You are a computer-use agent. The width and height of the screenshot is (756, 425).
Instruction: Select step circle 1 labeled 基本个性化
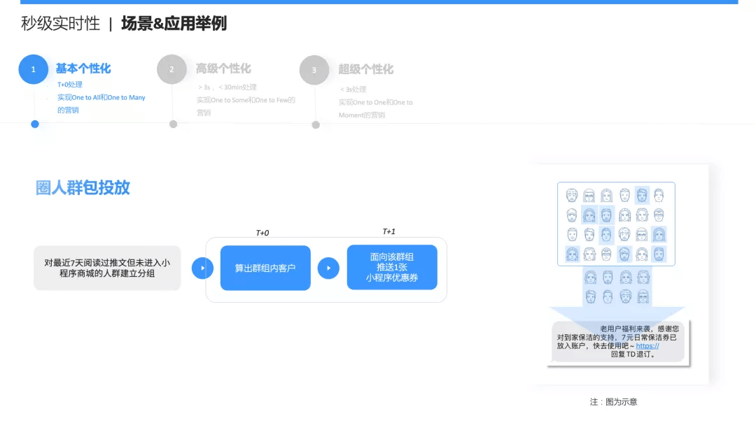[x=33, y=69]
